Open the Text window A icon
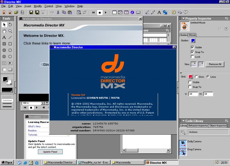 point(159,12)
